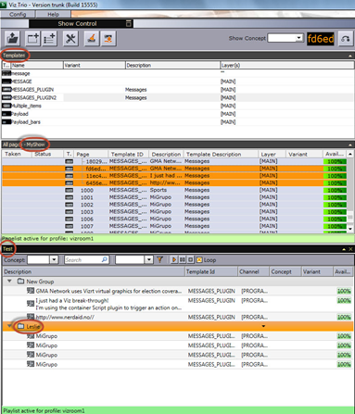Select "I just had a Viz break-through!" item
The height and width of the screenshot is (414, 355).
pyautogui.click(x=178, y=304)
